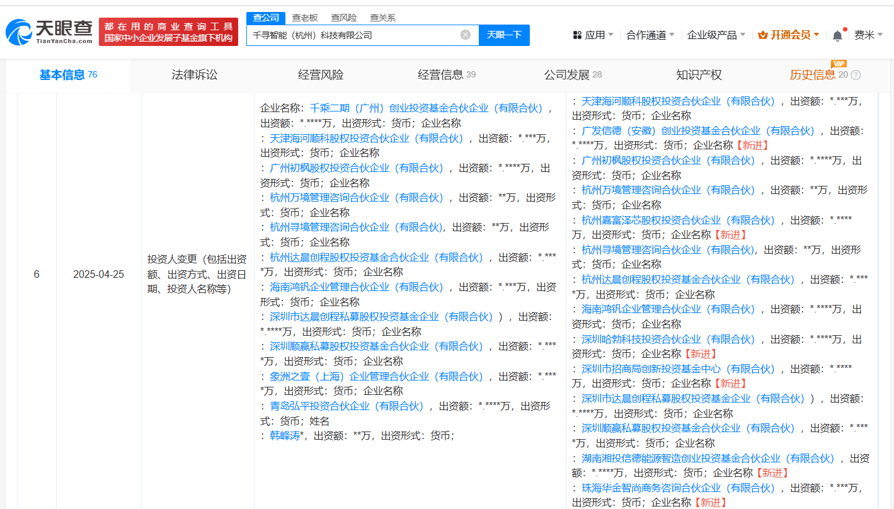Open 天津海河顺科股权投资合伙企业 in the right column
The image size is (894, 509).
(678, 101)
